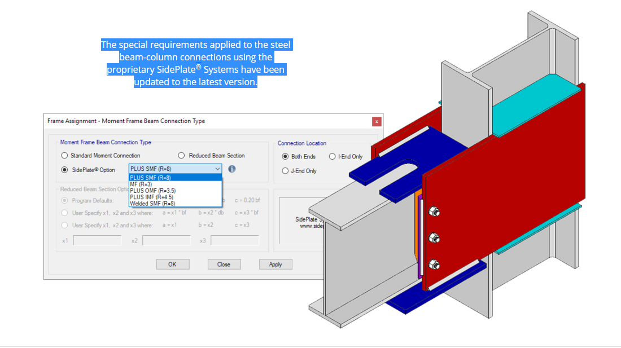
Task: Click the 'c = 0.20 bf' default value text
Action: (x=247, y=200)
